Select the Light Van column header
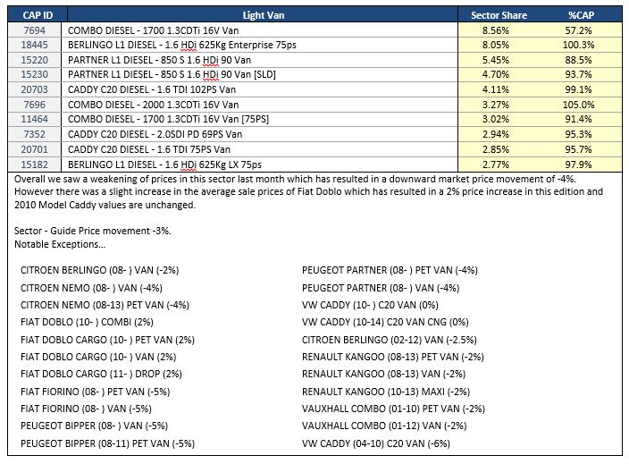 (x=263, y=15)
